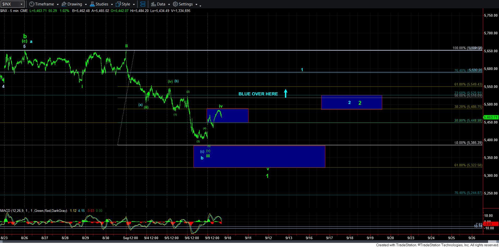Expand the $INX symbol dropdown arrow

click(21, 4)
